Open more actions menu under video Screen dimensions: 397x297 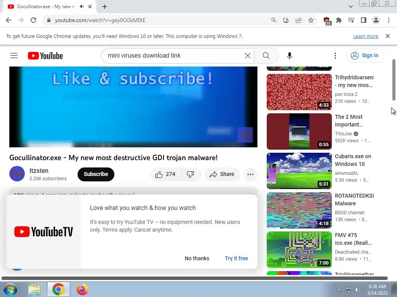pyautogui.click(x=250, y=174)
